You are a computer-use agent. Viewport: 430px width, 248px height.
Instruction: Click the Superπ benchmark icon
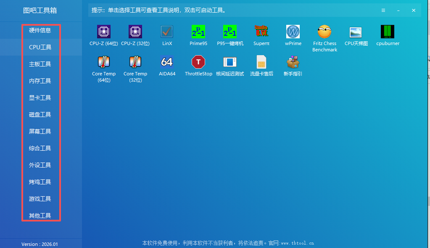click(261, 32)
